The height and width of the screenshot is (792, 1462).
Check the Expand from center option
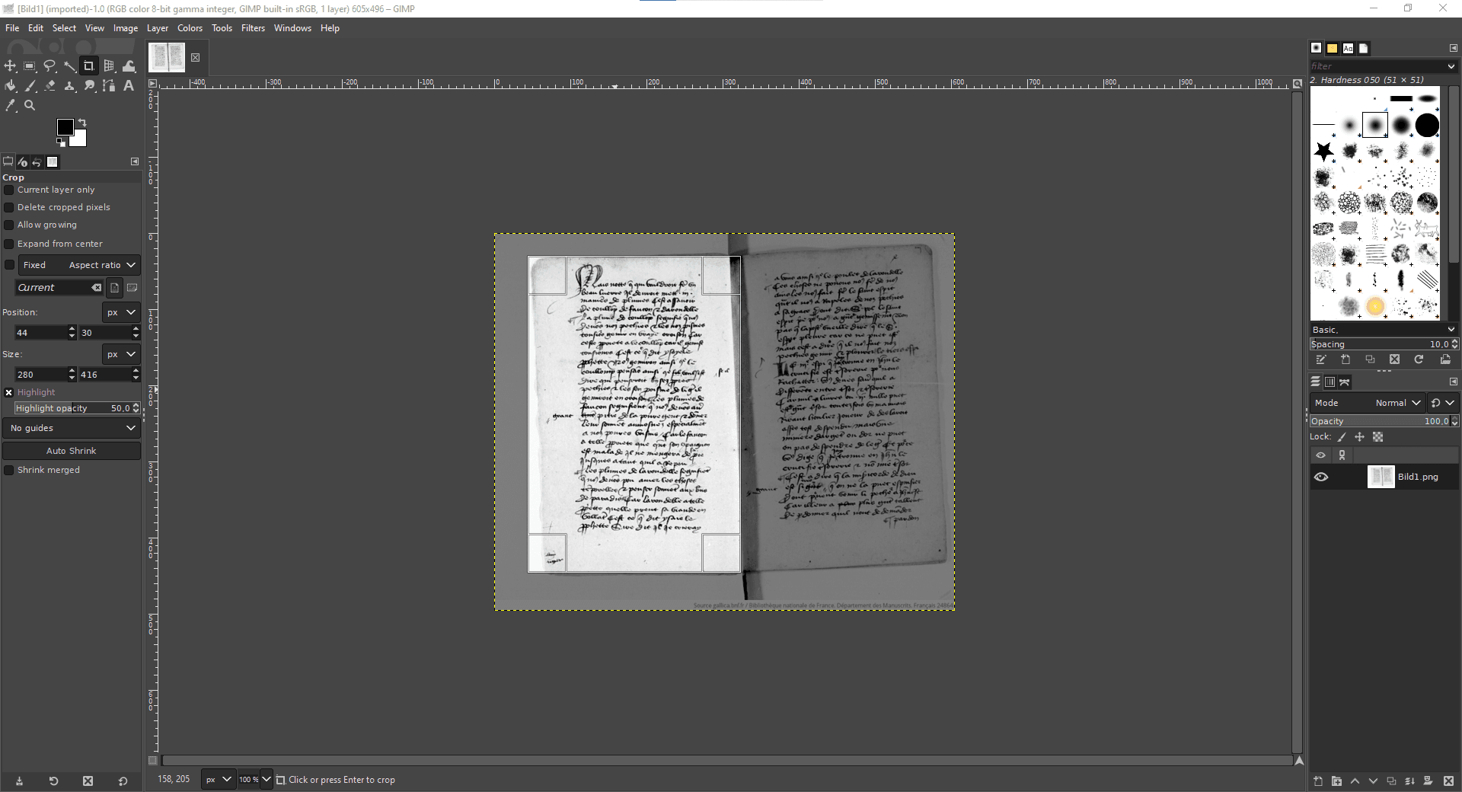pyautogui.click(x=8, y=244)
